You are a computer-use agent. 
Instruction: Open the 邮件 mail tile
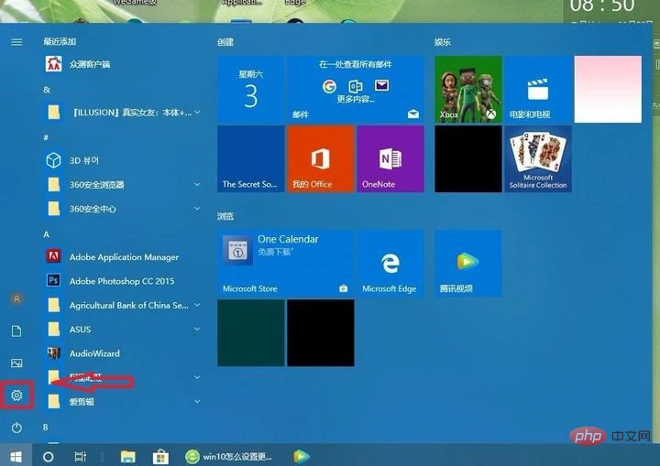click(x=356, y=89)
